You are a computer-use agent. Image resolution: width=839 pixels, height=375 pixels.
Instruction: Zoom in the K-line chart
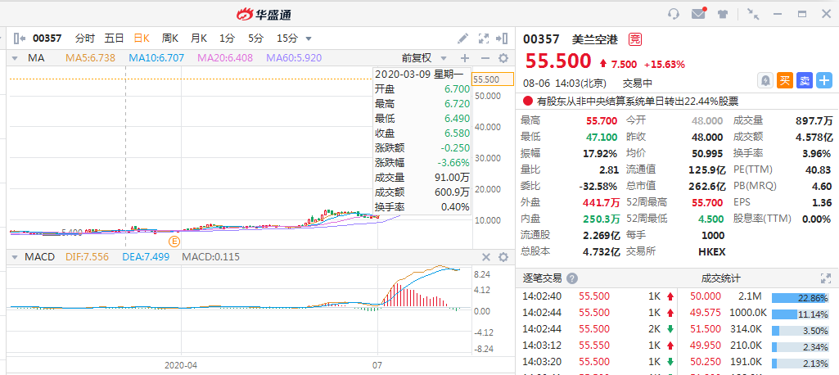(464, 58)
